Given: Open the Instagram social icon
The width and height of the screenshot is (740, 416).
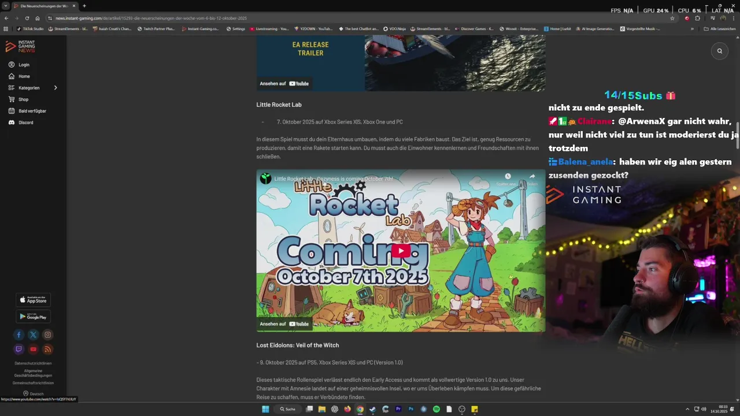Looking at the screenshot, I should coord(48,335).
